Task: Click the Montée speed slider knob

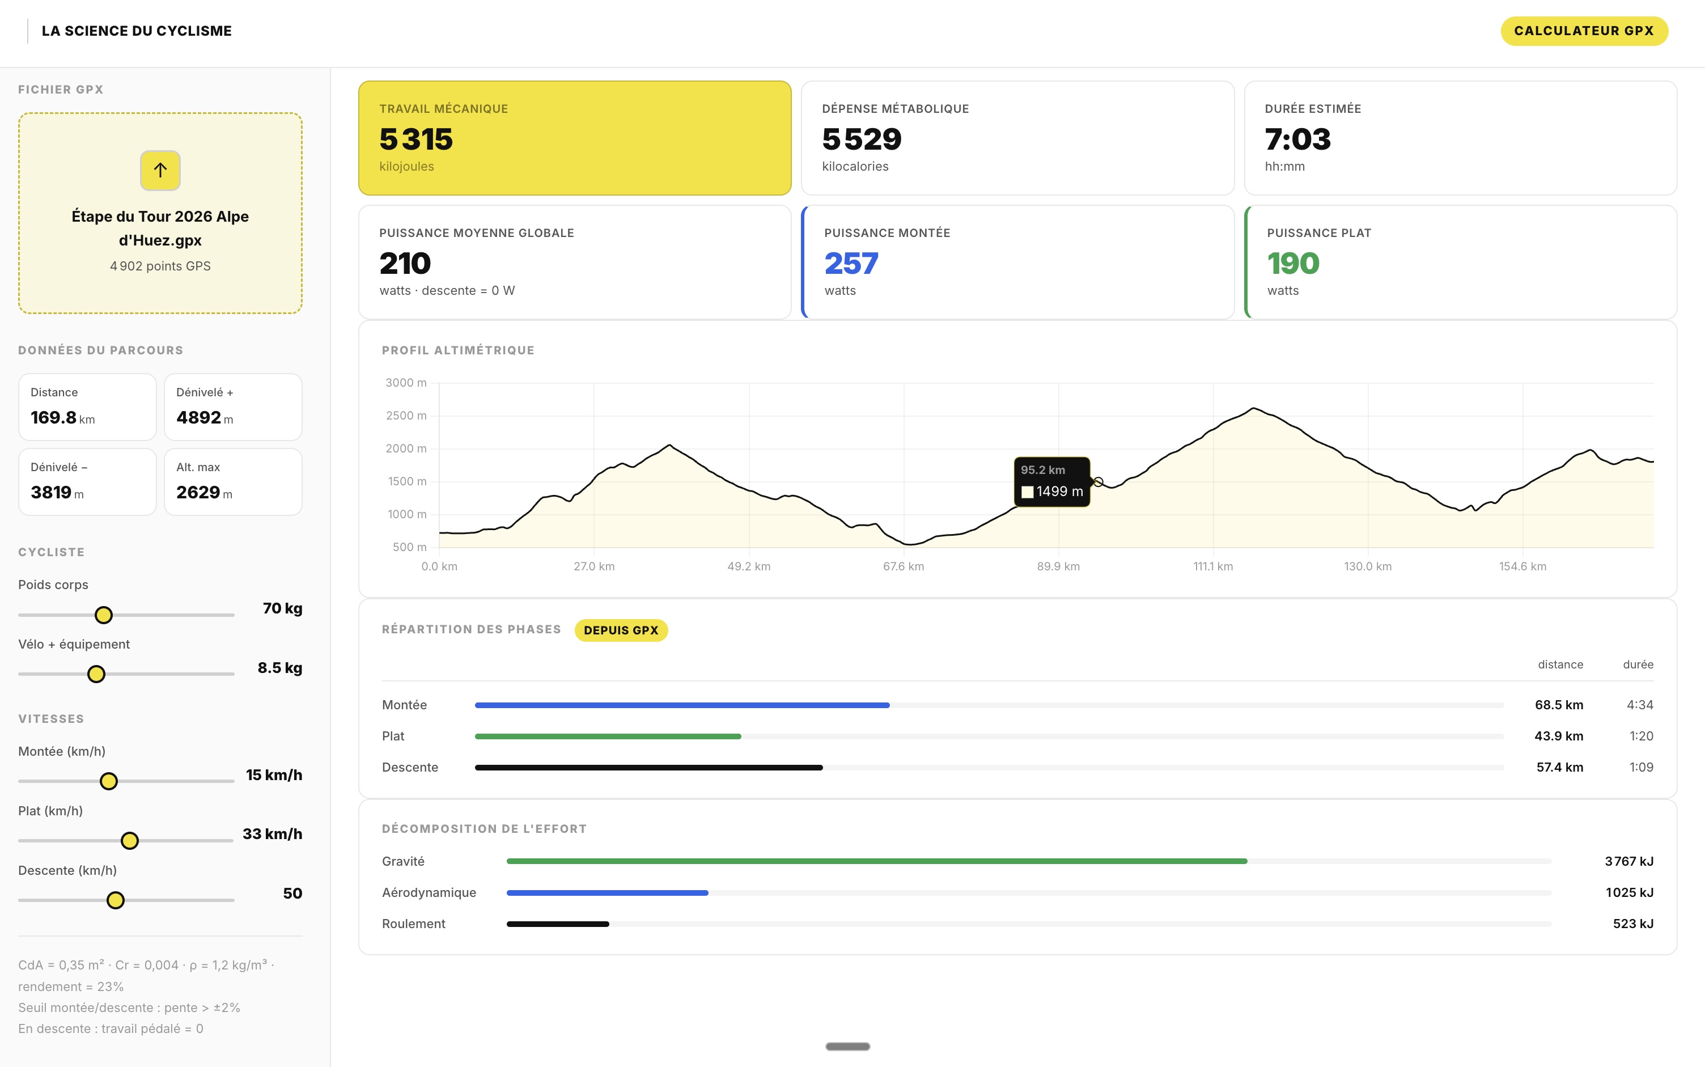Action: [x=109, y=781]
